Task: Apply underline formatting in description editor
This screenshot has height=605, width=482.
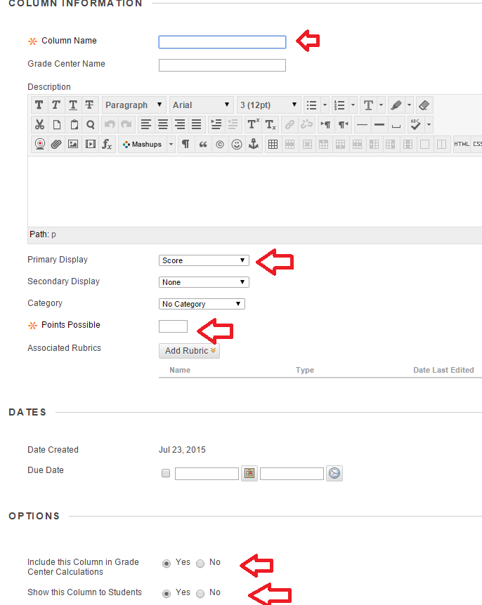Action: pyautogui.click(x=73, y=105)
